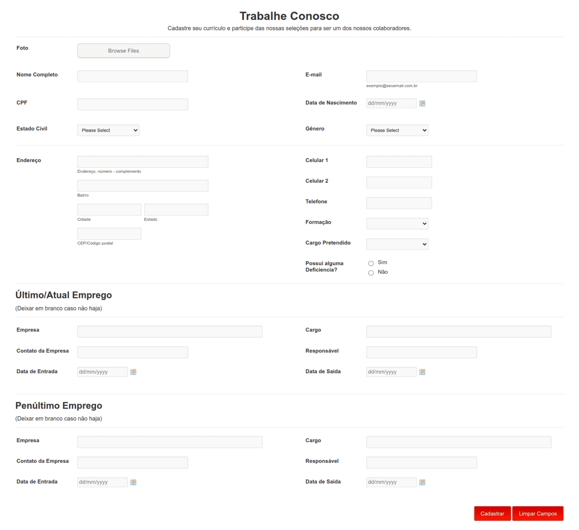The width and height of the screenshot is (579, 530).
Task: Click Browse Files to upload a photo
Action: pos(123,50)
